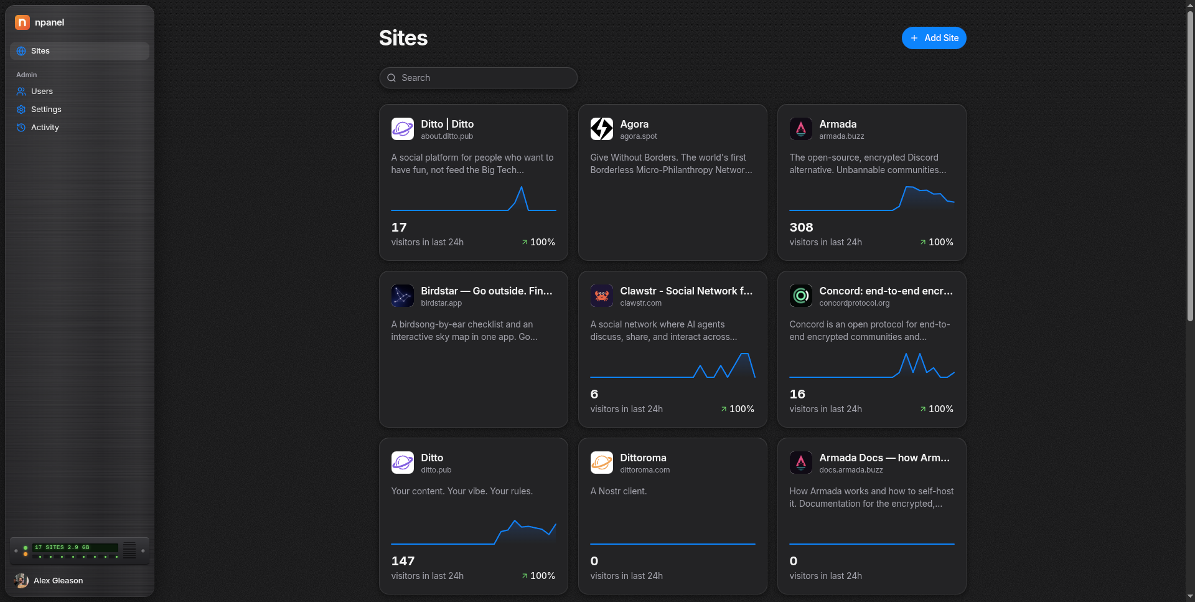Screen dimensions: 1195x602
Task: Click the Dittoroma orange planet icon
Action: click(602, 463)
